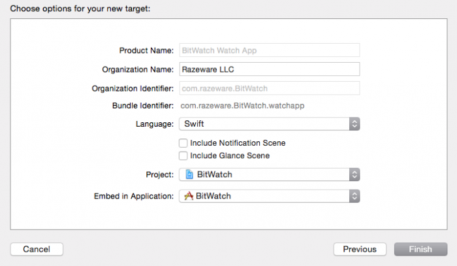Image resolution: width=457 pixels, height=266 pixels.
Task: Click the Product Name text field
Action: coord(269,50)
